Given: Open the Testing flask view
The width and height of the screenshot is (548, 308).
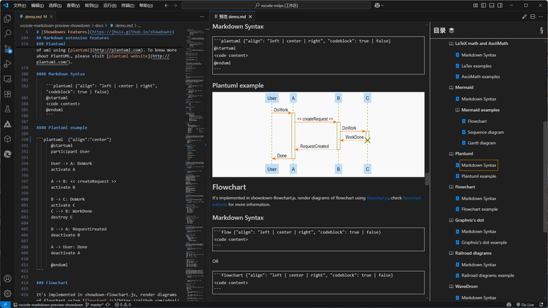Looking at the screenshot, I should click(x=8, y=109).
